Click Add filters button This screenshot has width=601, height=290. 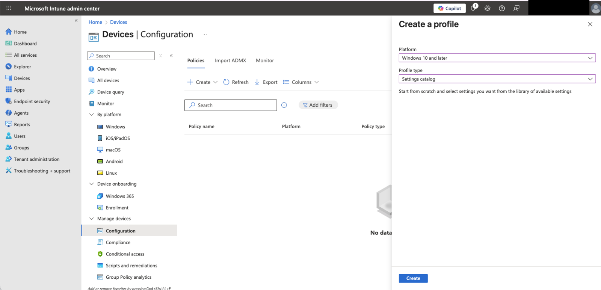318,105
